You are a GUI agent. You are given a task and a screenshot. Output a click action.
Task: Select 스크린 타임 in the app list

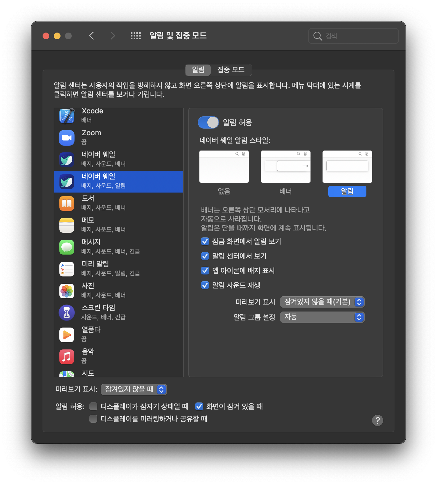point(119,313)
